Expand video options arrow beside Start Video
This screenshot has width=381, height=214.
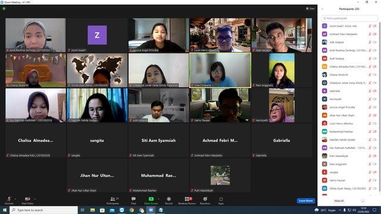pyautogui.click(x=35, y=199)
